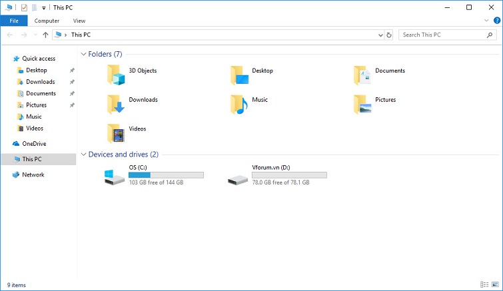Image resolution: width=503 pixels, height=291 pixels.
Task: Click the Help question mark icon
Action: (x=496, y=21)
